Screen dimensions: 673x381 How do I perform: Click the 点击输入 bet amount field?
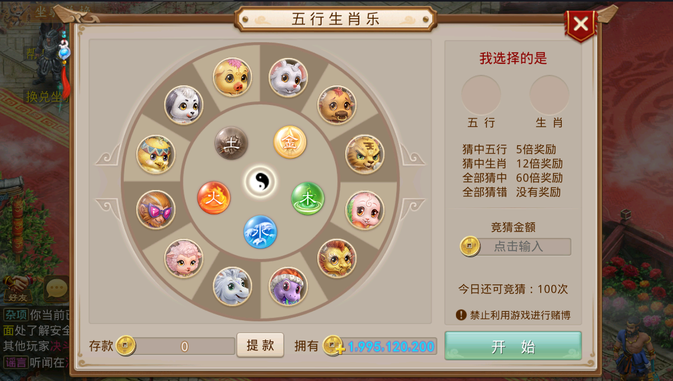tap(518, 247)
